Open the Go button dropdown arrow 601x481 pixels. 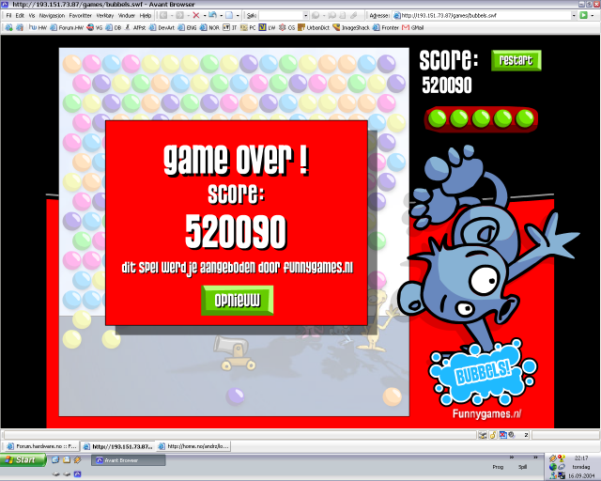click(x=593, y=15)
